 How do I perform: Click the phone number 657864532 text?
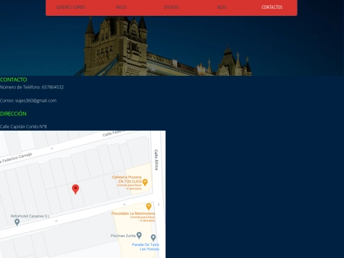(53, 87)
